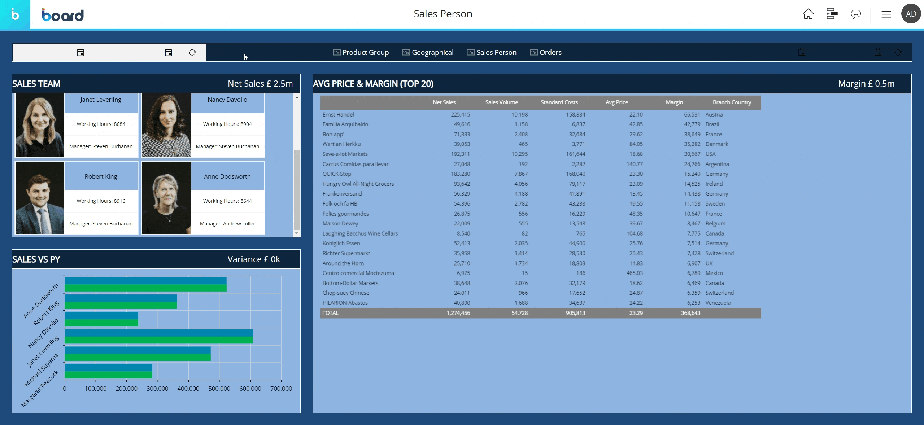Screen dimensions: 924x425
Task: Click the Margin £ 0.5m label
Action: click(x=866, y=84)
